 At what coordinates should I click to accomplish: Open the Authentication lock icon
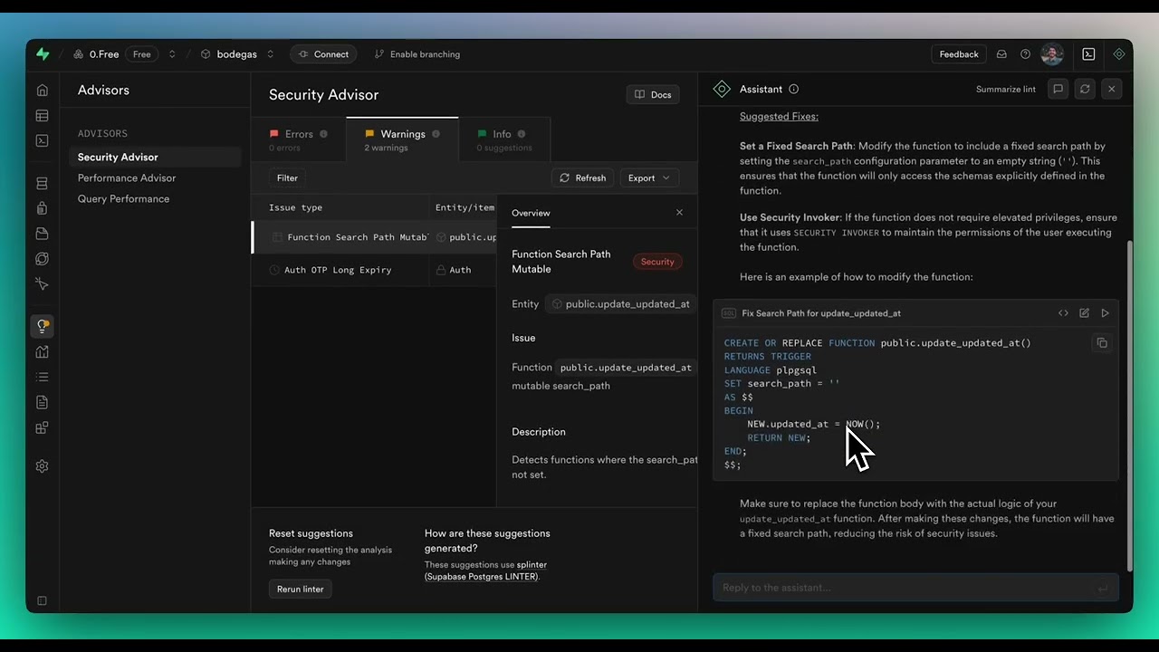tap(42, 208)
